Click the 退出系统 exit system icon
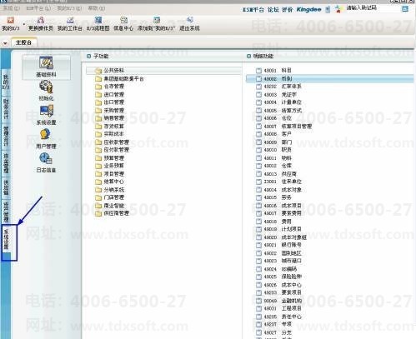This screenshot has width=416, height=339. (190, 23)
